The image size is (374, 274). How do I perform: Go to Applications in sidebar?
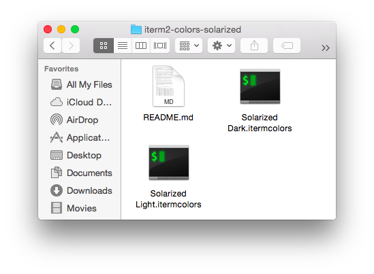click(x=80, y=137)
